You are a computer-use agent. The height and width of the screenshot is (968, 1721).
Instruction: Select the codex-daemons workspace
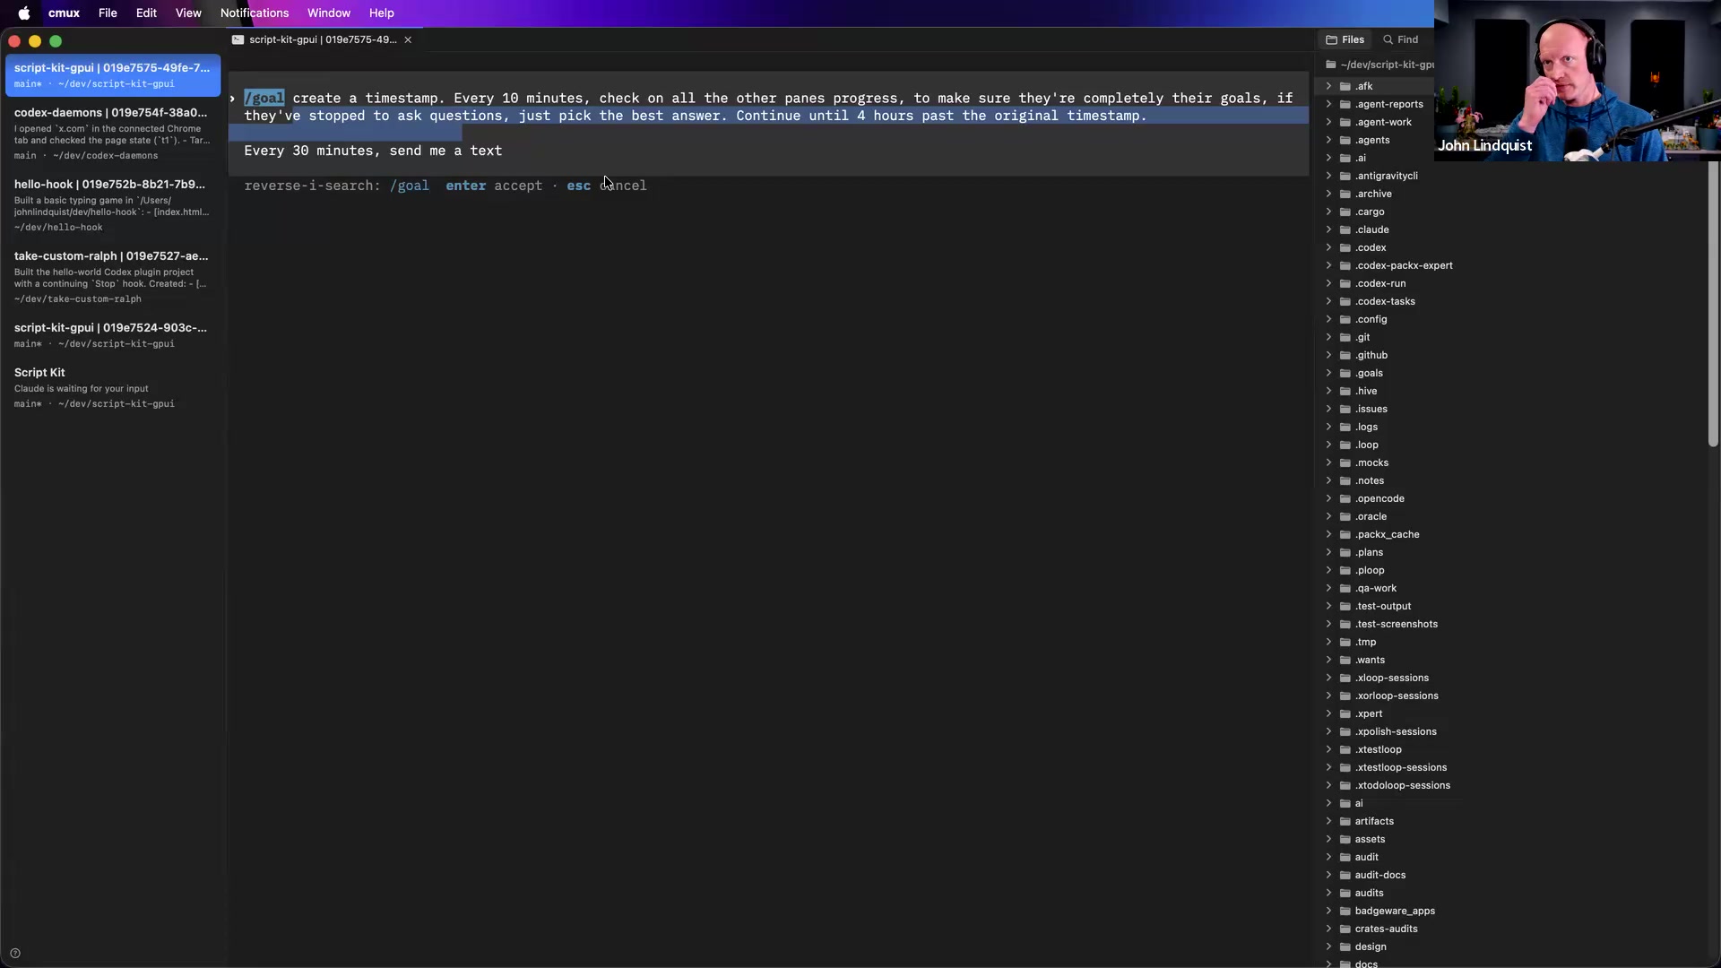click(112, 134)
